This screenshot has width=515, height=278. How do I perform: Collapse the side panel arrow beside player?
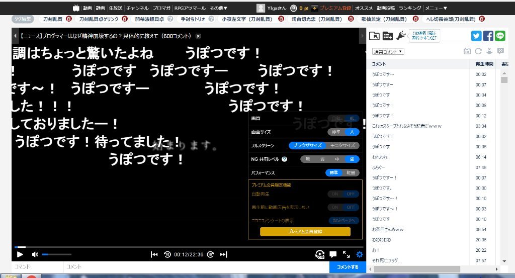click(x=362, y=36)
